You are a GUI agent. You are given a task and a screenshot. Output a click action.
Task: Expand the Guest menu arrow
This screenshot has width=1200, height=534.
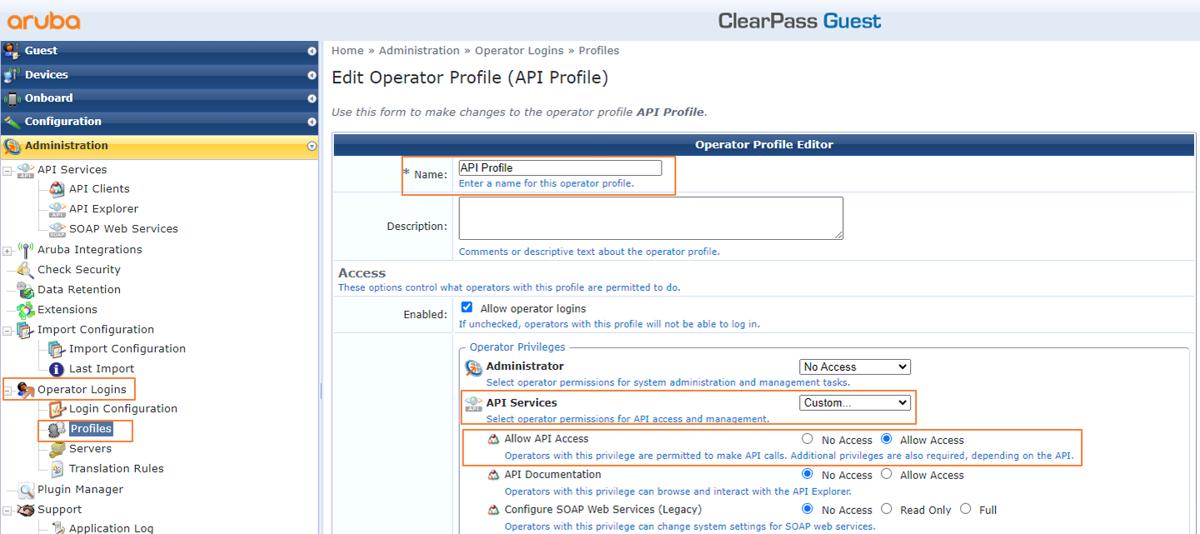(312, 51)
